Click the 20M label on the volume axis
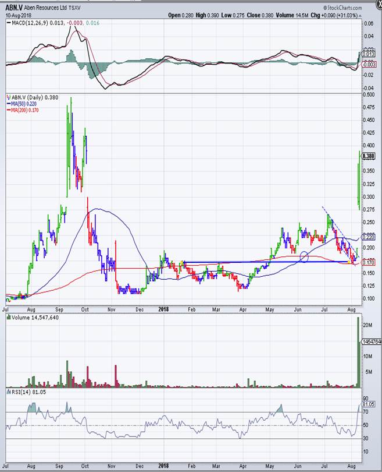This screenshot has width=382, height=472. click(x=368, y=325)
